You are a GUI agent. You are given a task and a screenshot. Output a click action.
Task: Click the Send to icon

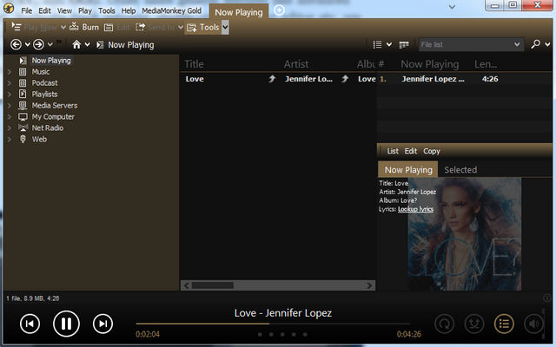tap(141, 27)
